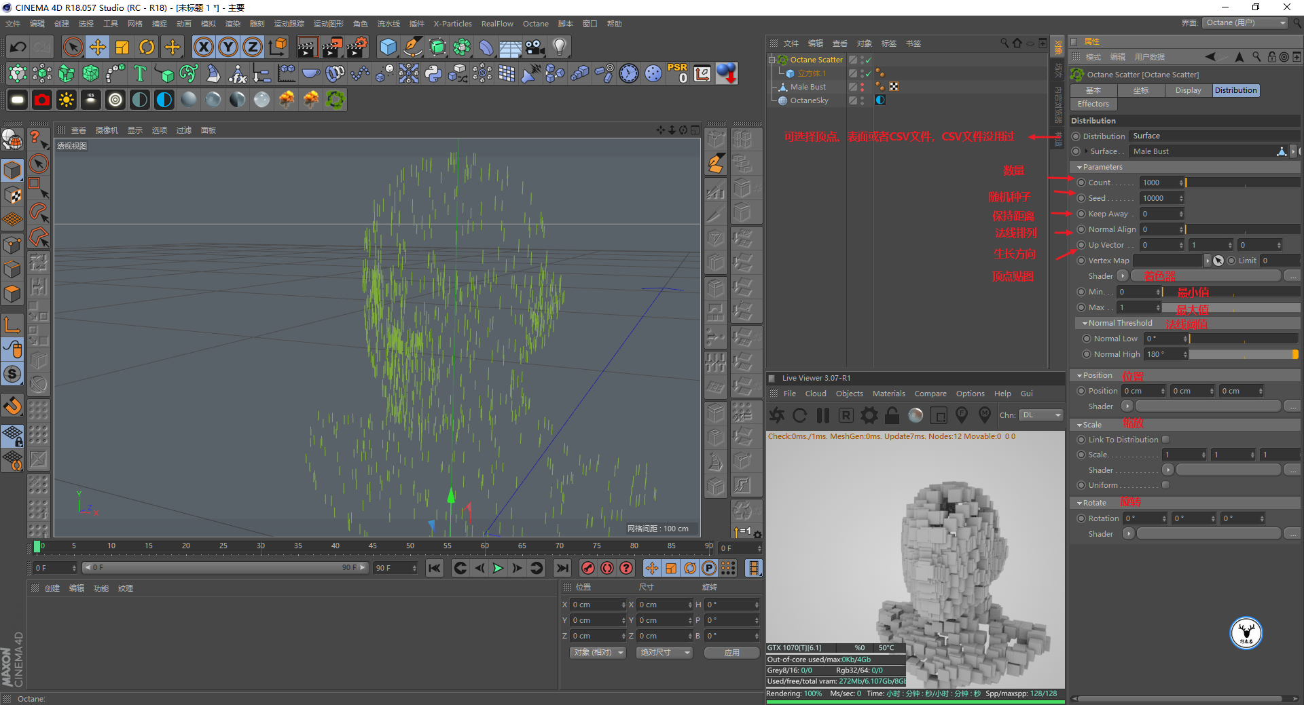Open the 绝对尺寸 dropdown
The image size is (1304, 705).
(664, 652)
